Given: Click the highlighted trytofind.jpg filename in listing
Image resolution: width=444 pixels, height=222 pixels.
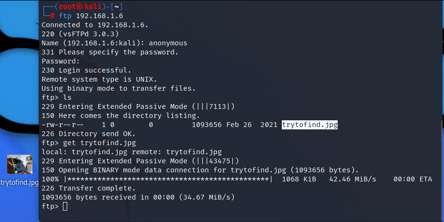Looking at the screenshot, I should pyautogui.click(x=310, y=125).
